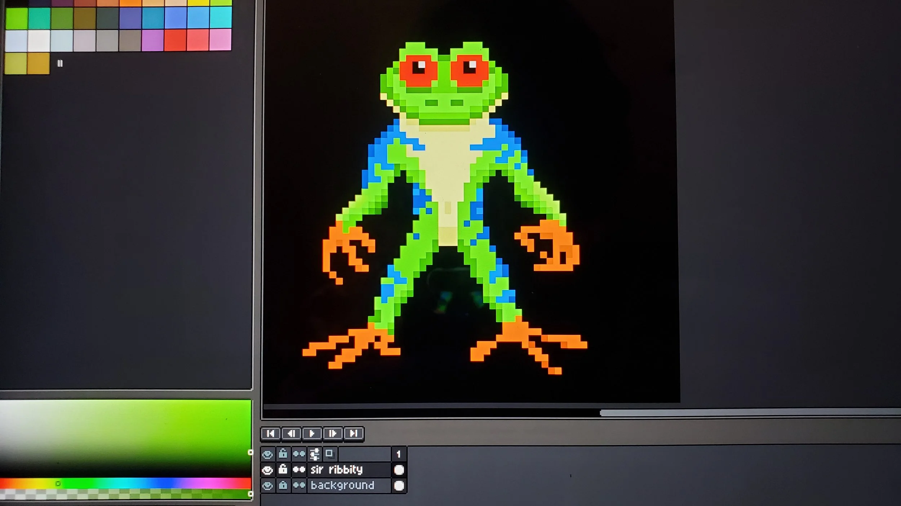Advance to the next frame
Viewport: 901px width, 506px height.
tap(333, 434)
